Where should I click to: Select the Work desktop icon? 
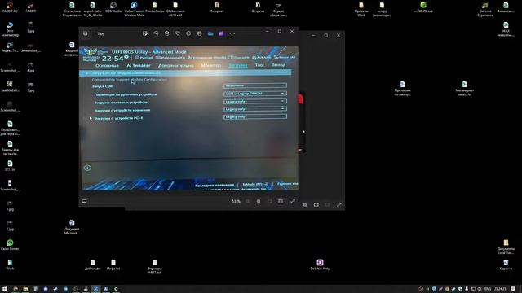click(10, 265)
